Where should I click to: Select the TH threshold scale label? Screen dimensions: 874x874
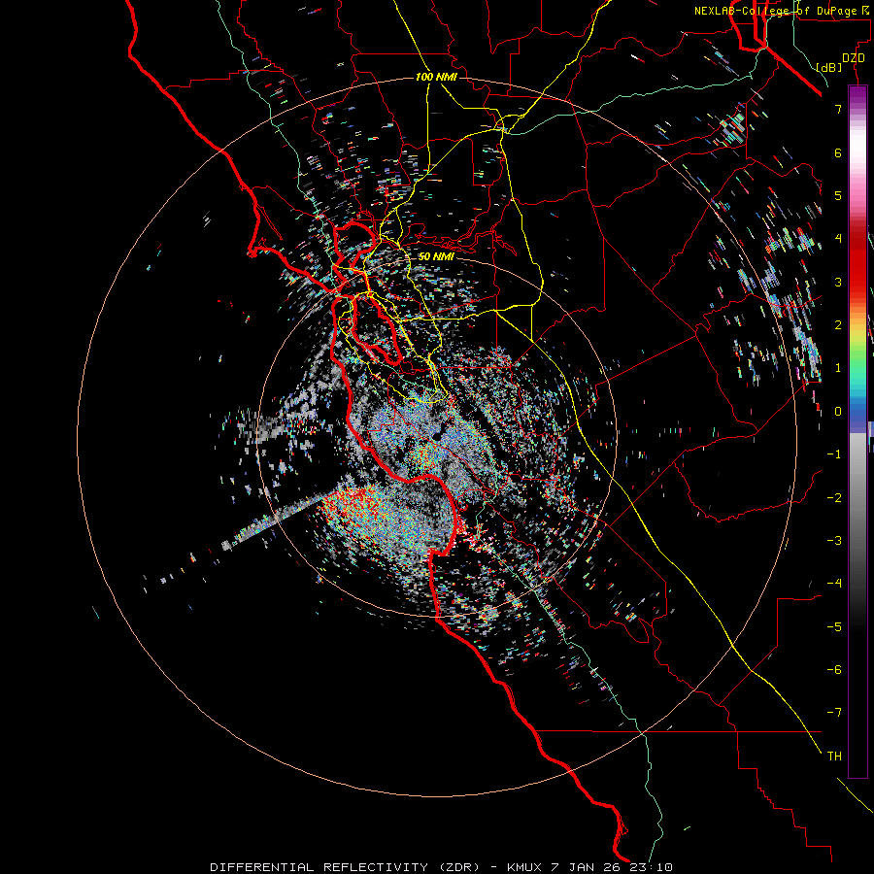coord(834,756)
